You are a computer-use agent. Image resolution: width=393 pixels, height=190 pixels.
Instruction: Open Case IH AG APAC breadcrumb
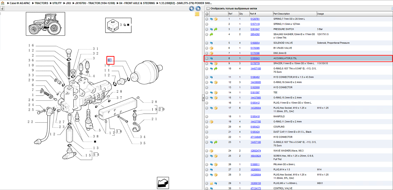[x=20, y=3]
